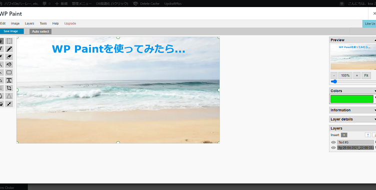Collapse the Preview panel

375,40
